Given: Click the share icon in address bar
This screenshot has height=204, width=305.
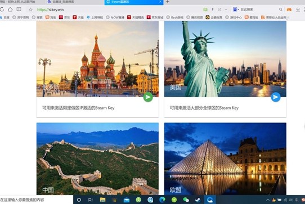Looking at the screenshot, I should pyautogui.click(x=219, y=10).
